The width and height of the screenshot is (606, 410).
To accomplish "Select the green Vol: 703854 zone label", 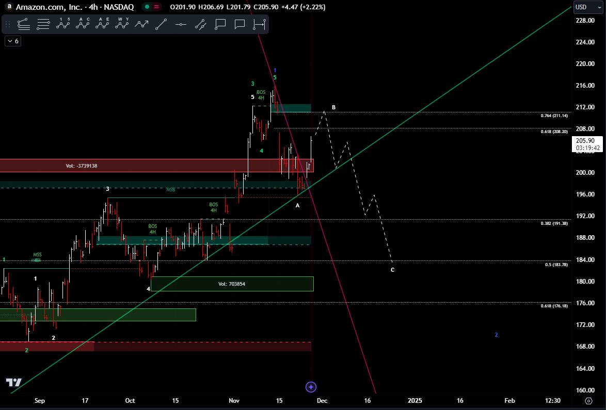I will pos(231,284).
